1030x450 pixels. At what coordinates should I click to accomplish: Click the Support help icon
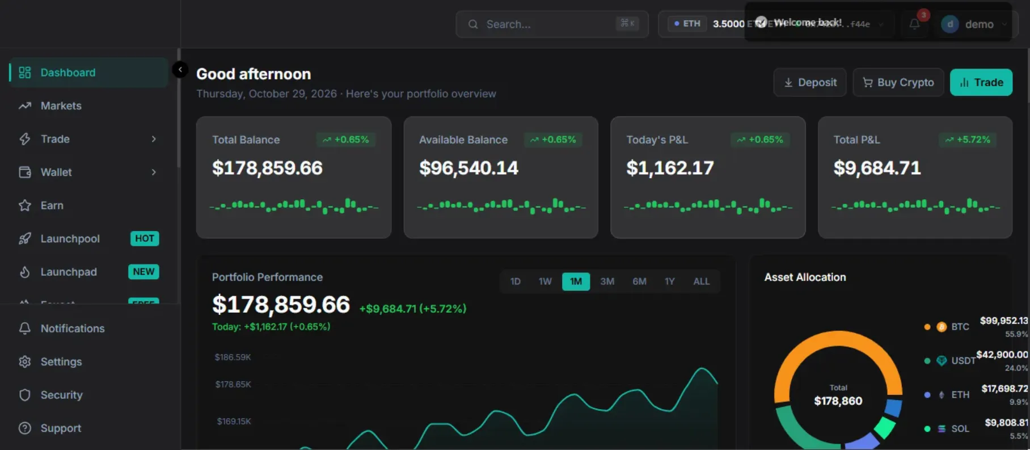(x=24, y=428)
